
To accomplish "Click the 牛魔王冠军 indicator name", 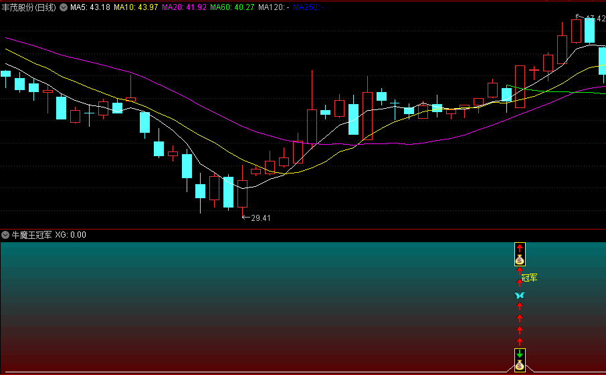I will [x=31, y=235].
